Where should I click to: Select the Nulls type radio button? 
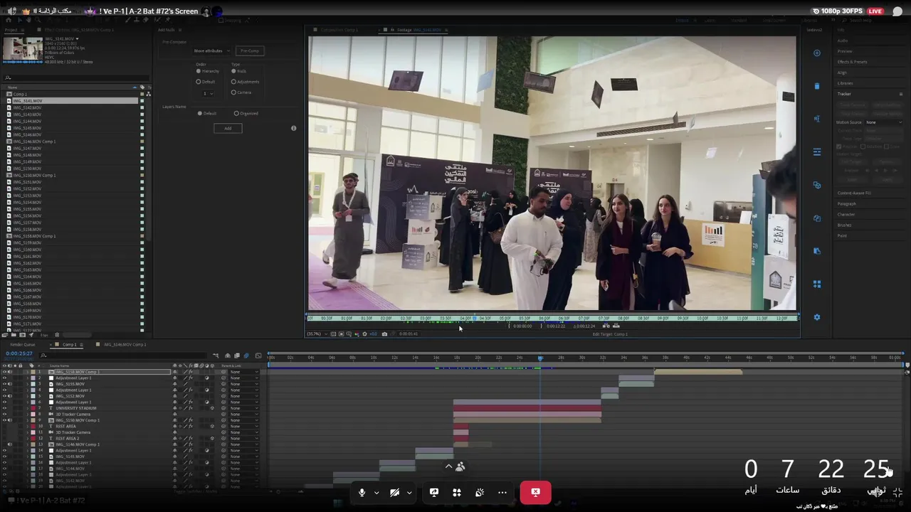coord(233,71)
